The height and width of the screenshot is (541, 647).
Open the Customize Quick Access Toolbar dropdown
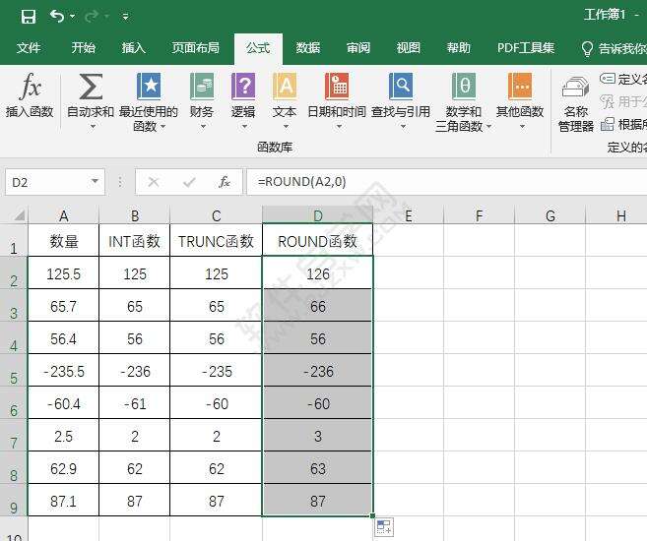click(x=125, y=17)
